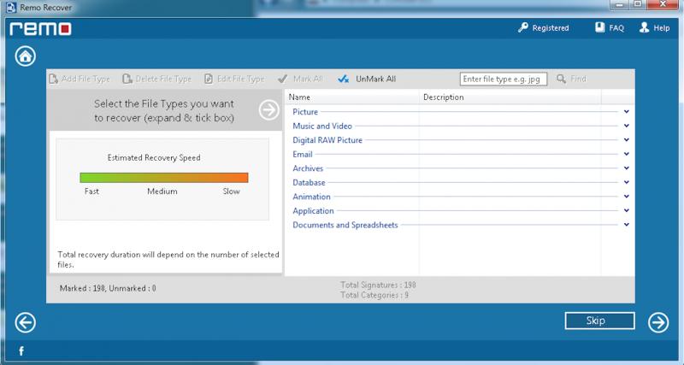Expand the Digital RAW Picture chevron
Image resolution: width=684 pixels, height=365 pixels.
(x=627, y=140)
